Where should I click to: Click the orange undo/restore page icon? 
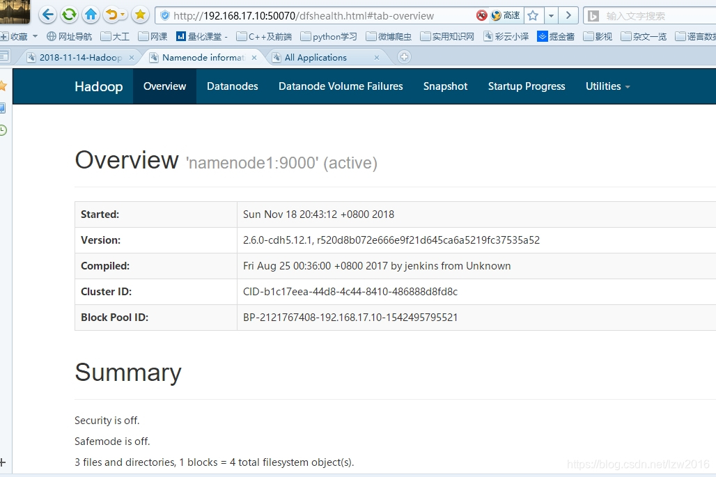tap(115, 15)
